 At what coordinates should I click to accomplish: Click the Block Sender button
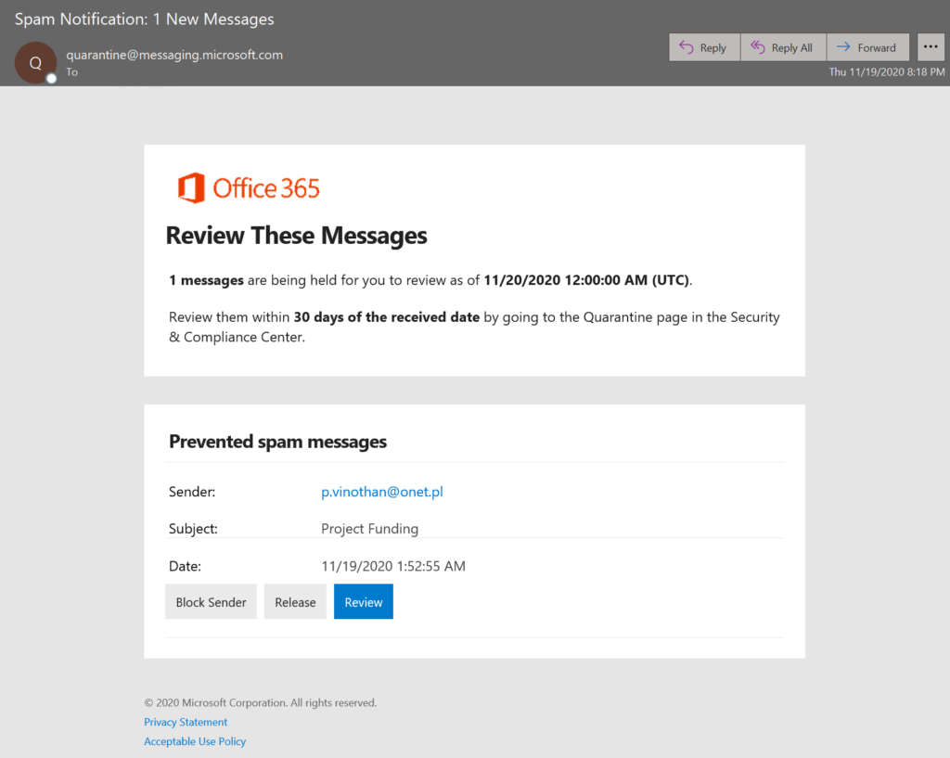pos(211,601)
